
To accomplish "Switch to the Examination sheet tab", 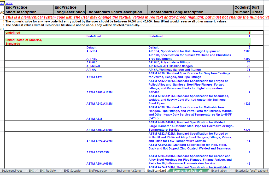I will tap(219, 171).
